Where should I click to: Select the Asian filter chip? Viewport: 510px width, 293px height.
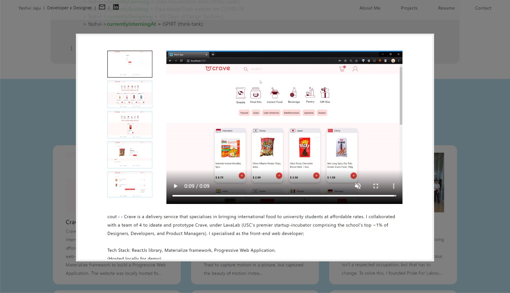[x=256, y=113]
